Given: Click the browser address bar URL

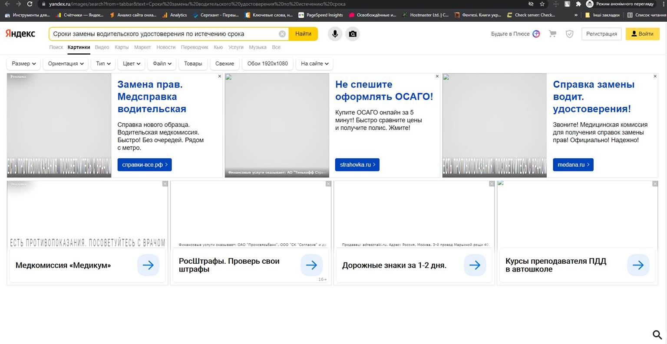Looking at the screenshot, I should click(x=197, y=4).
